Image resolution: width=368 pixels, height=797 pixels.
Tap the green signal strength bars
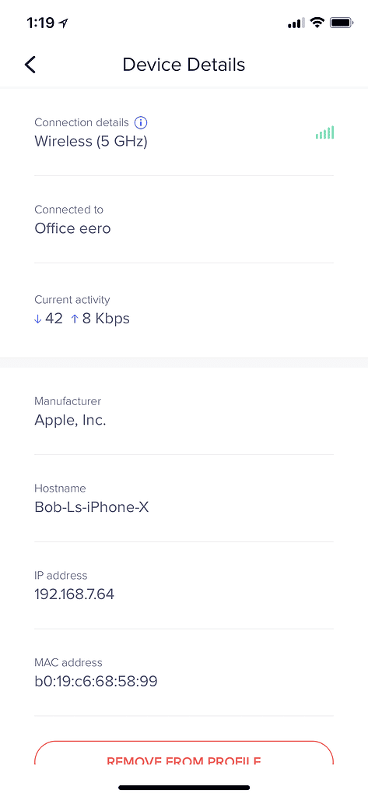[x=325, y=132]
